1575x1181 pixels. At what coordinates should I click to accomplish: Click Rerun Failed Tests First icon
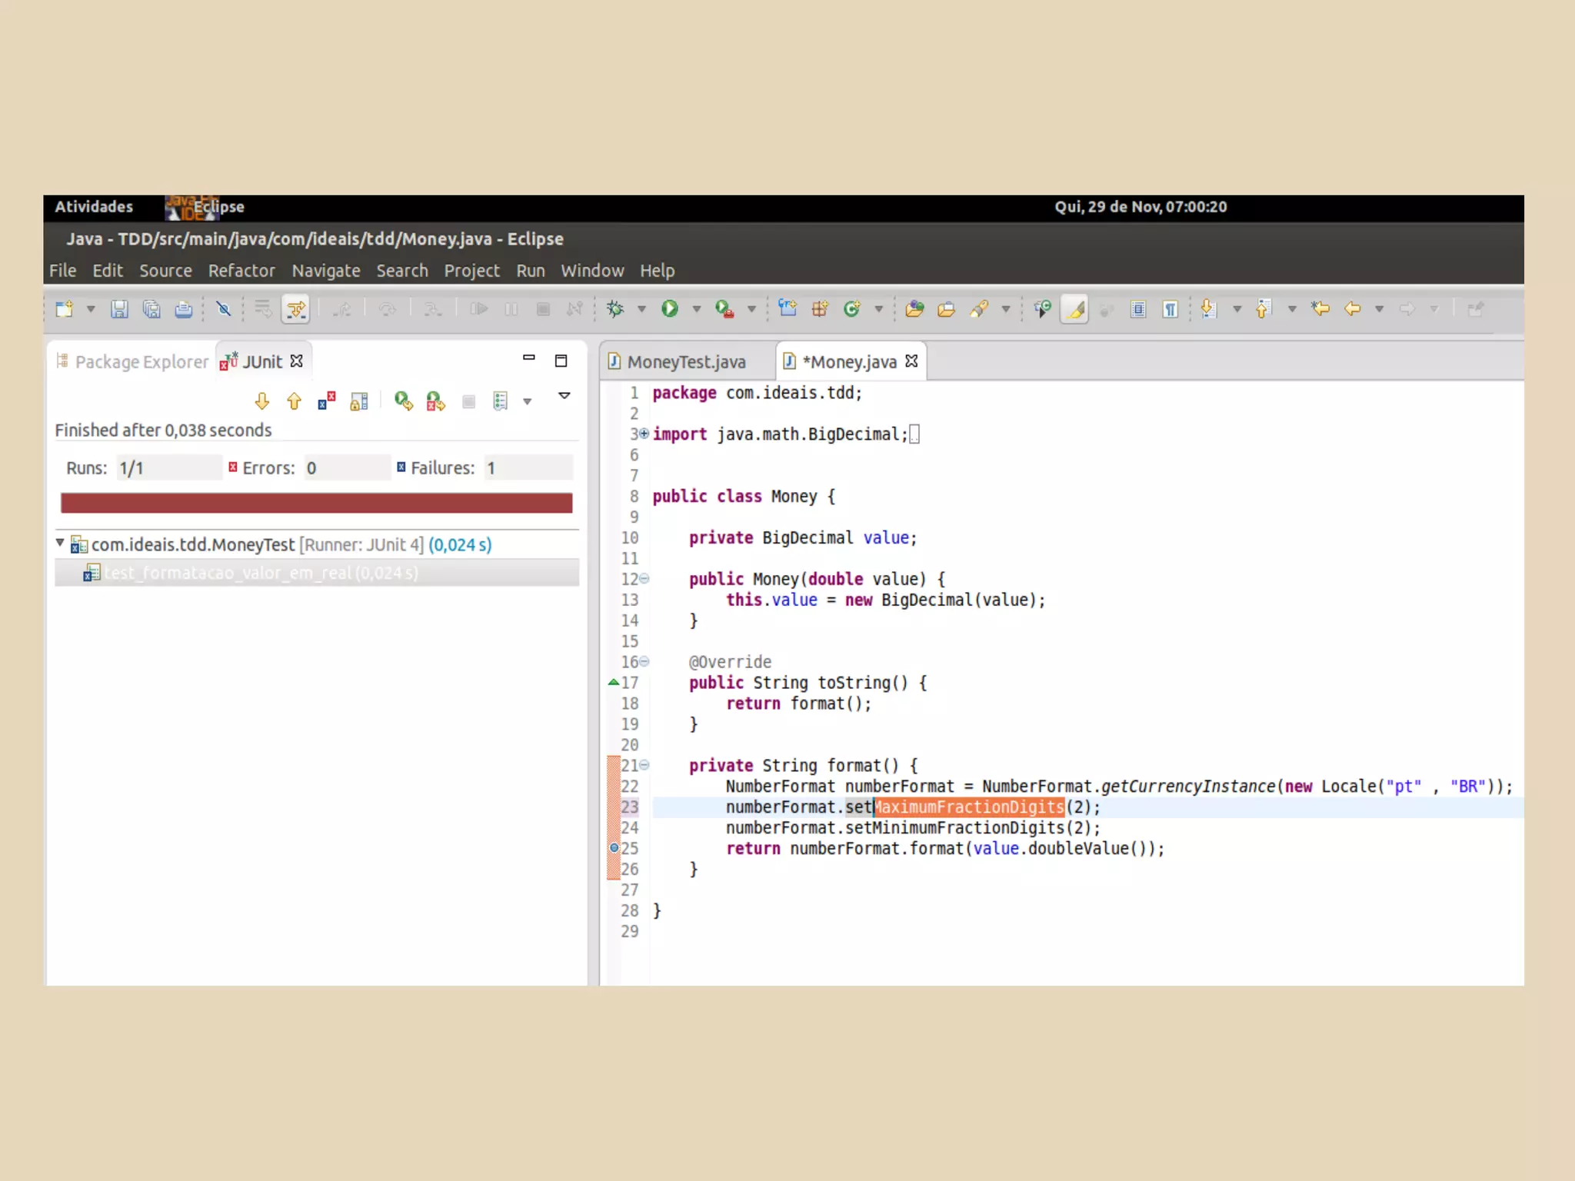pyautogui.click(x=435, y=401)
